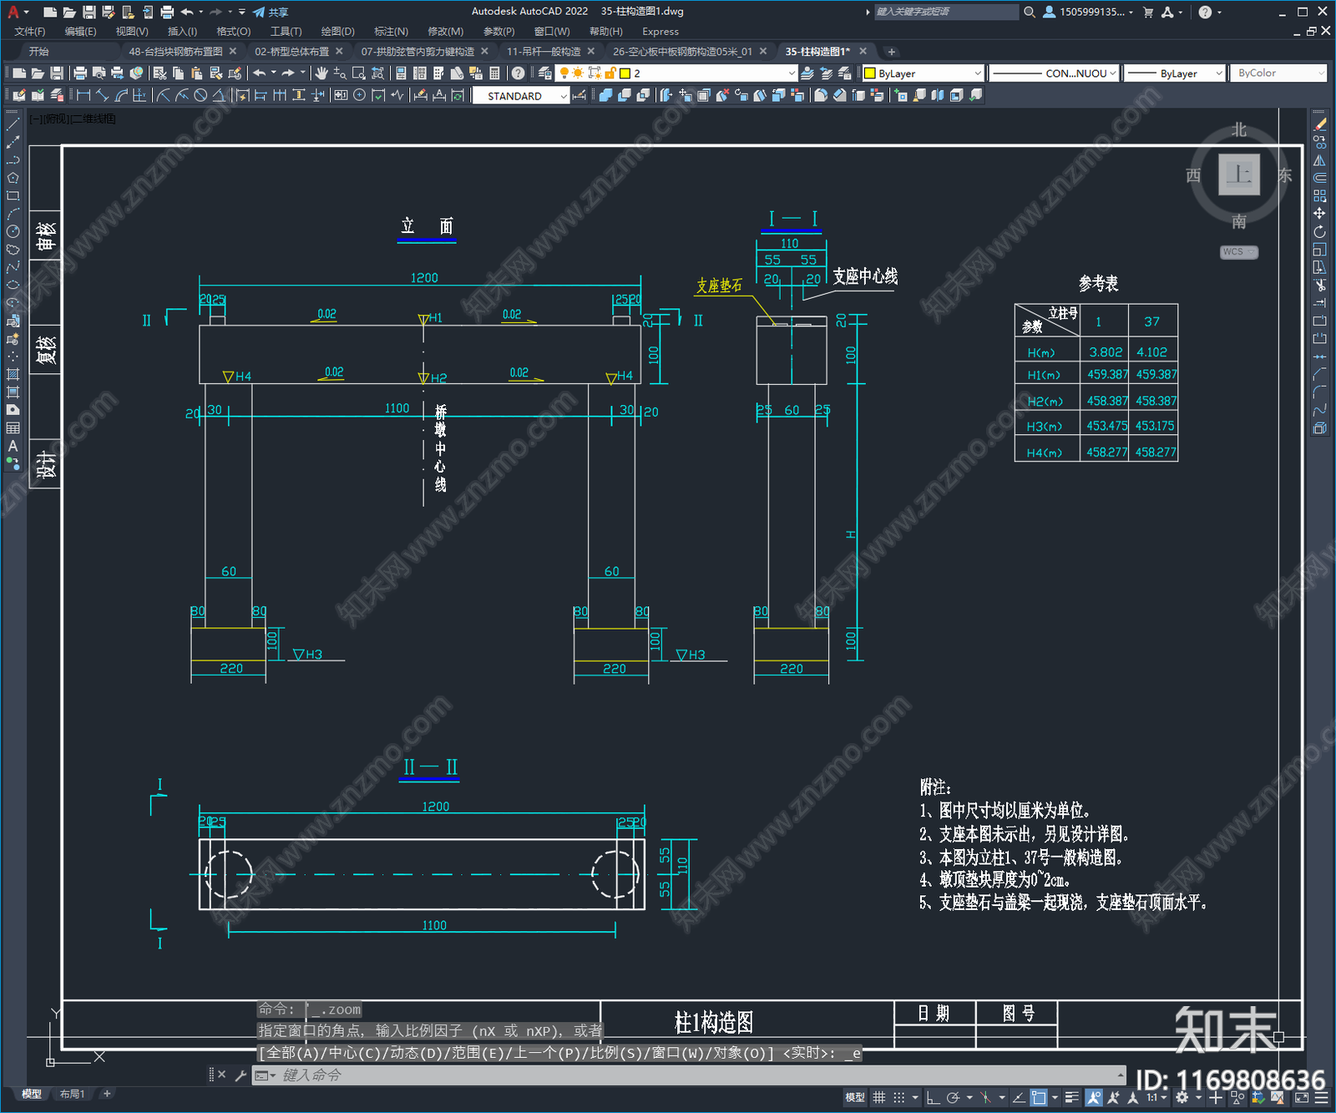Select the Circle tool in draw toolbar
Viewport: 1336px width, 1113px height.
(x=13, y=231)
